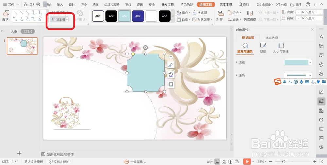Switch to the 幻灯片 thumbnails tab

point(27,31)
